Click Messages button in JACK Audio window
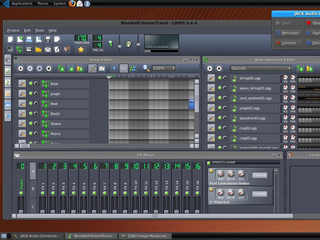This screenshot has height=240, width=320. [x=287, y=33]
